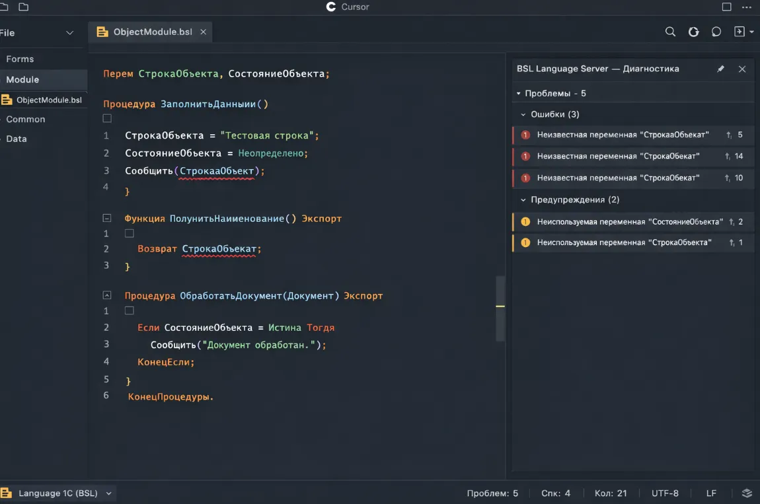760x504 pixels.
Task: Click Проблем: 5 in the status bar
Action: (x=491, y=493)
